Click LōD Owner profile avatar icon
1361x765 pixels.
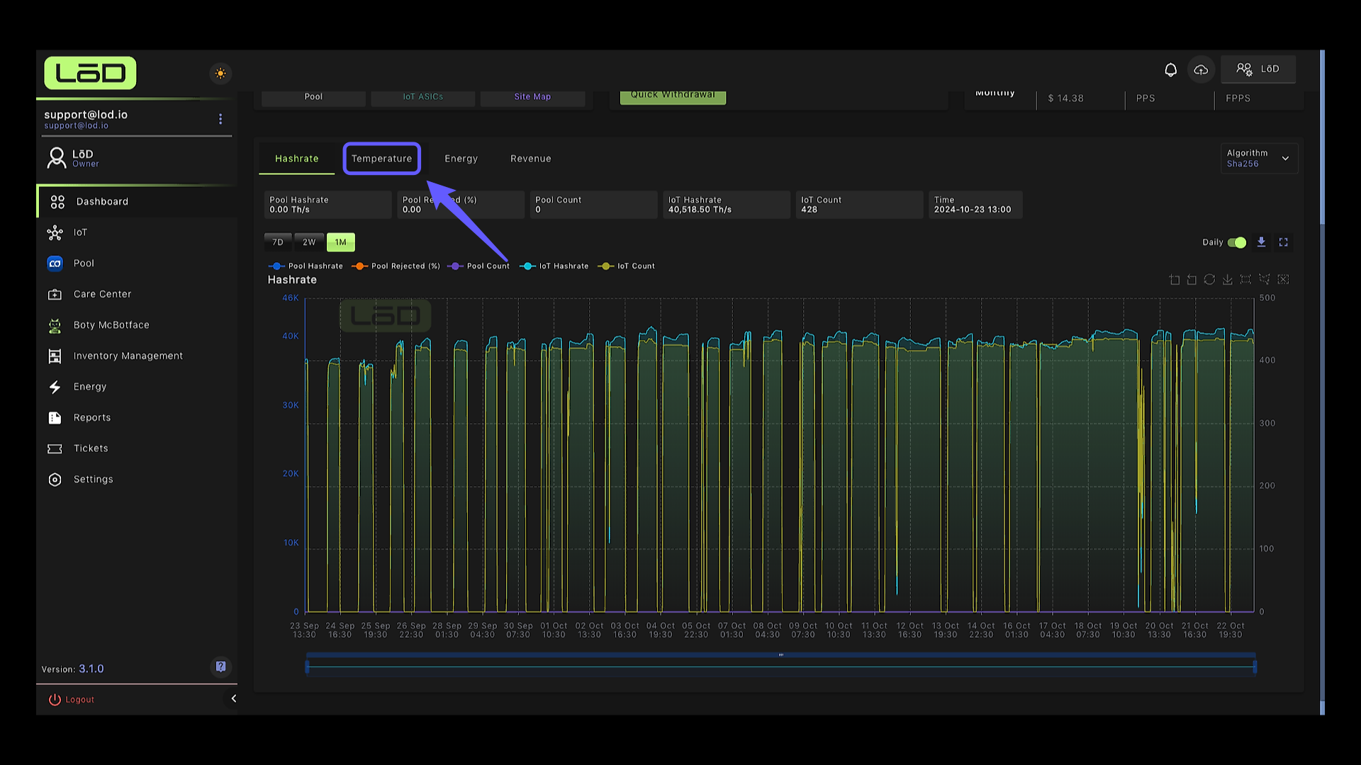[56, 158]
